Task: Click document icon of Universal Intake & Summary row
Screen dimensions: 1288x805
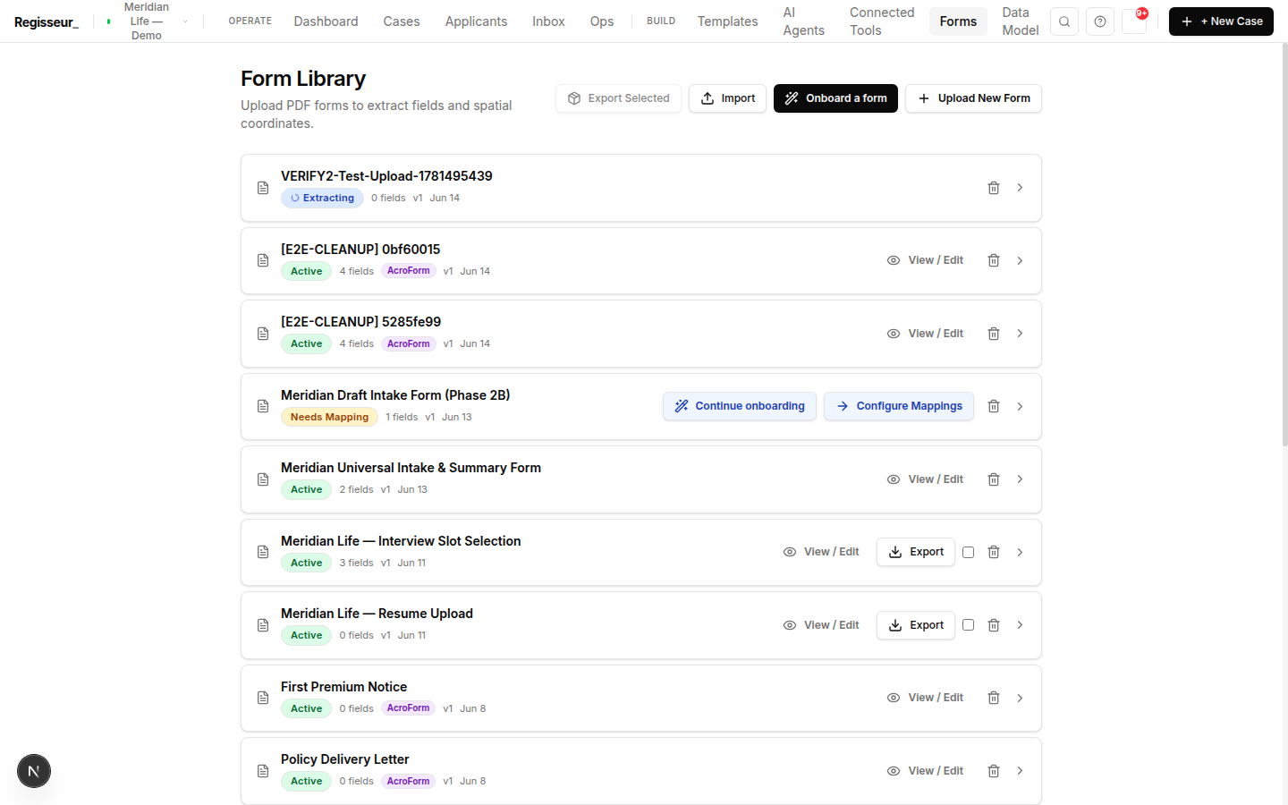Action: coord(263,479)
